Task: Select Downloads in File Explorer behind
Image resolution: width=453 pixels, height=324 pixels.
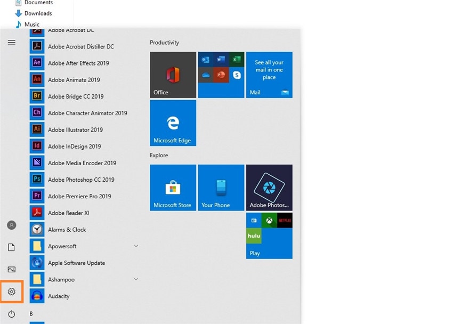Action: pyautogui.click(x=34, y=13)
